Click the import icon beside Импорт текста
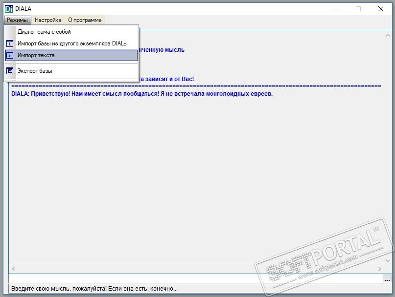395x297 pixels. click(10, 55)
